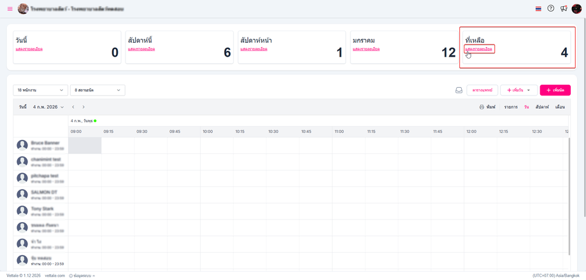Screen dimensions: 586x280
Task: Go to previous day arrow
Action: 73,107
